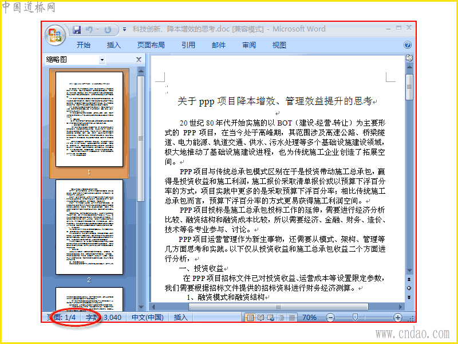Click the 中文(中国) language indicator
Viewport: 458px width, 344px height.
tap(148, 318)
